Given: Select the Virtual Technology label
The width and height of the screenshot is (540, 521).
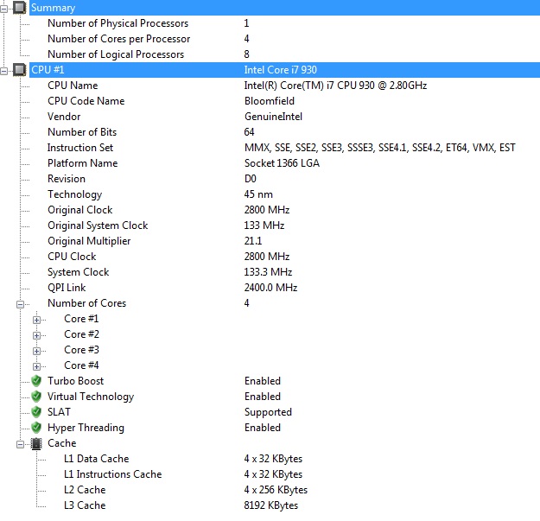Looking at the screenshot, I should (x=91, y=397).
